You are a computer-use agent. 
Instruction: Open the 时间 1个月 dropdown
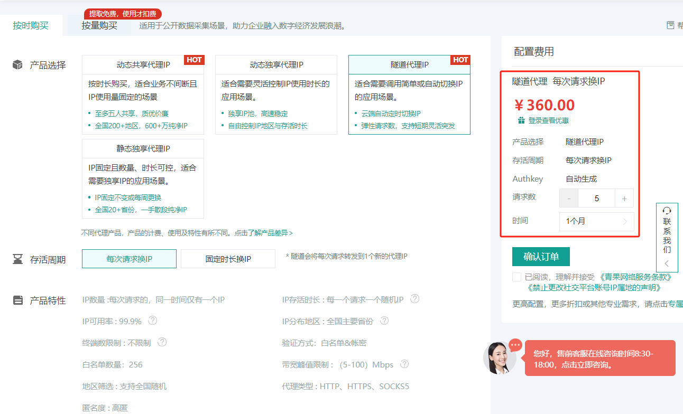(596, 221)
